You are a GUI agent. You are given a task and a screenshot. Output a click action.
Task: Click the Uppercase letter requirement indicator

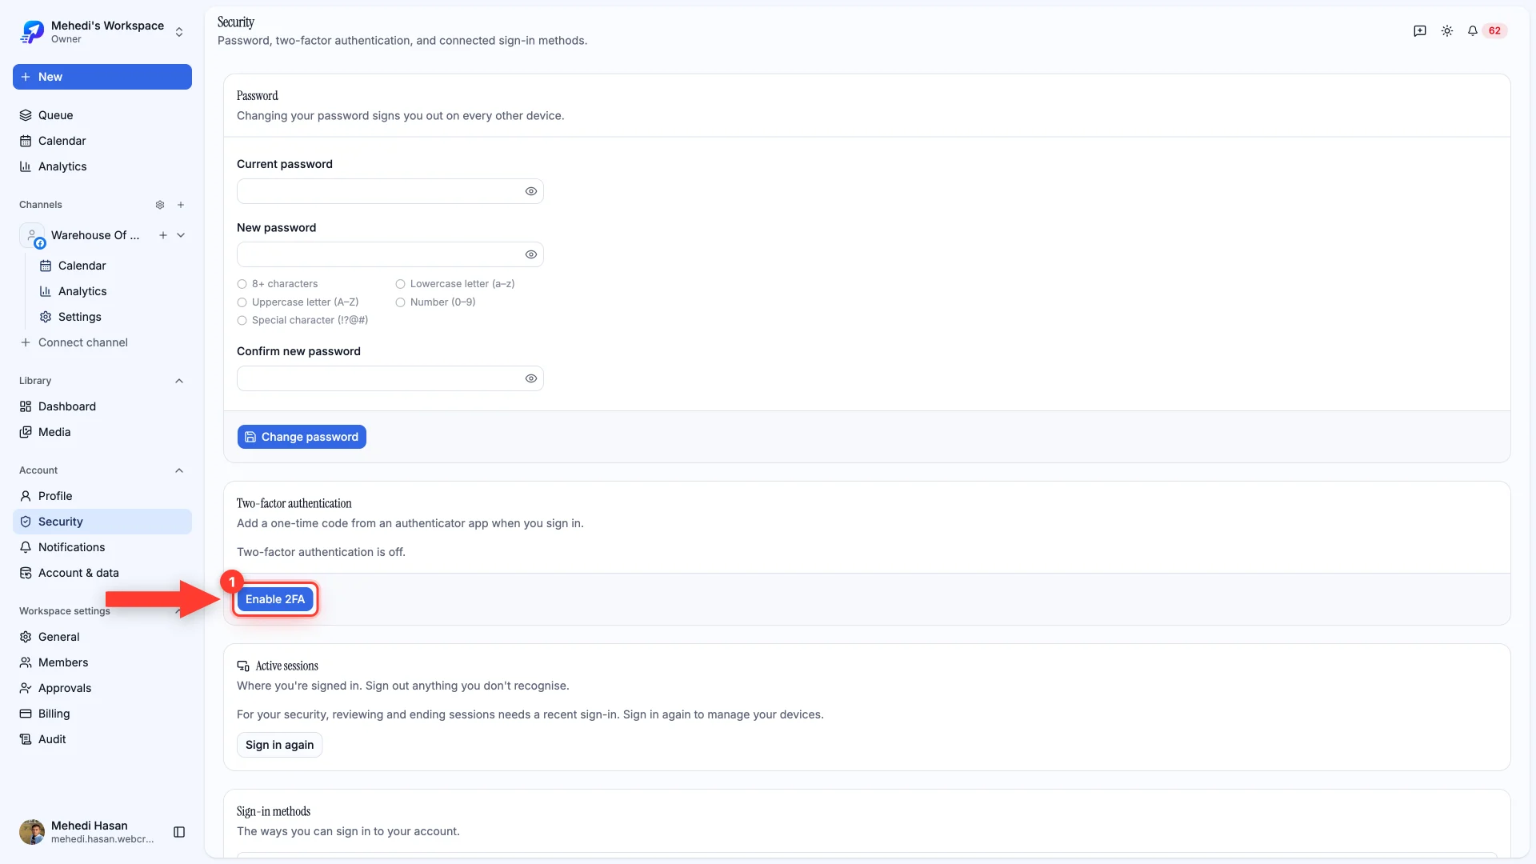[x=242, y=302]
